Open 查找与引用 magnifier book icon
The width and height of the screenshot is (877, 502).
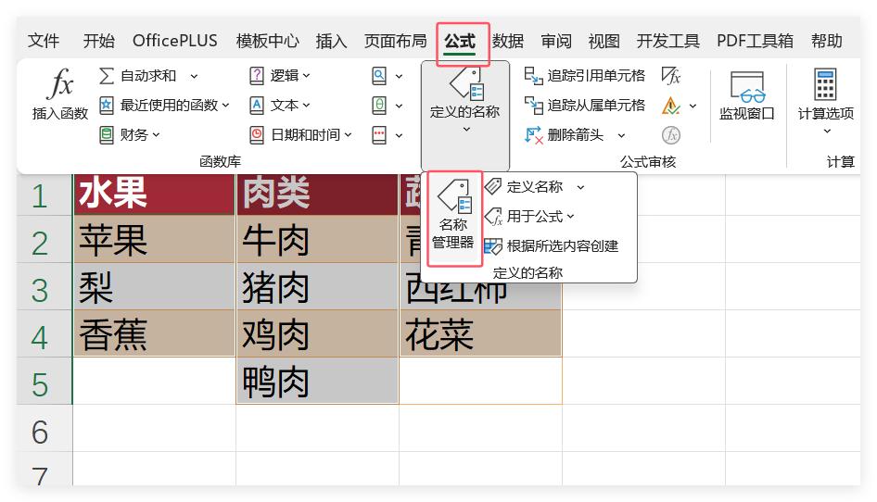pos(379,75)
